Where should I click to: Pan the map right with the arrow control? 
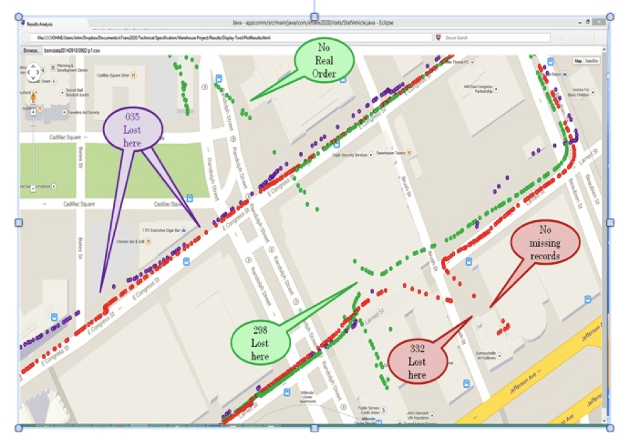[x=39, y=72]
